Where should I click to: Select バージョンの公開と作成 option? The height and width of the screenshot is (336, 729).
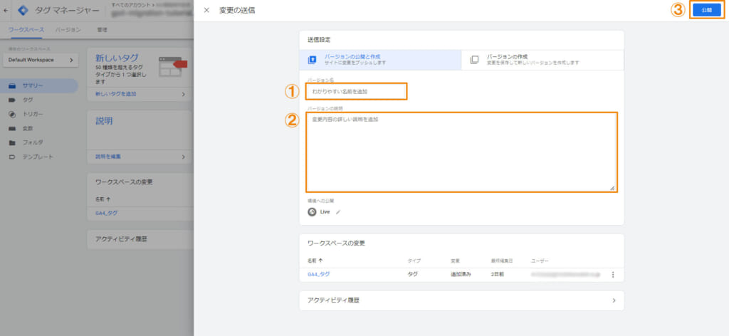click(380, 60)
